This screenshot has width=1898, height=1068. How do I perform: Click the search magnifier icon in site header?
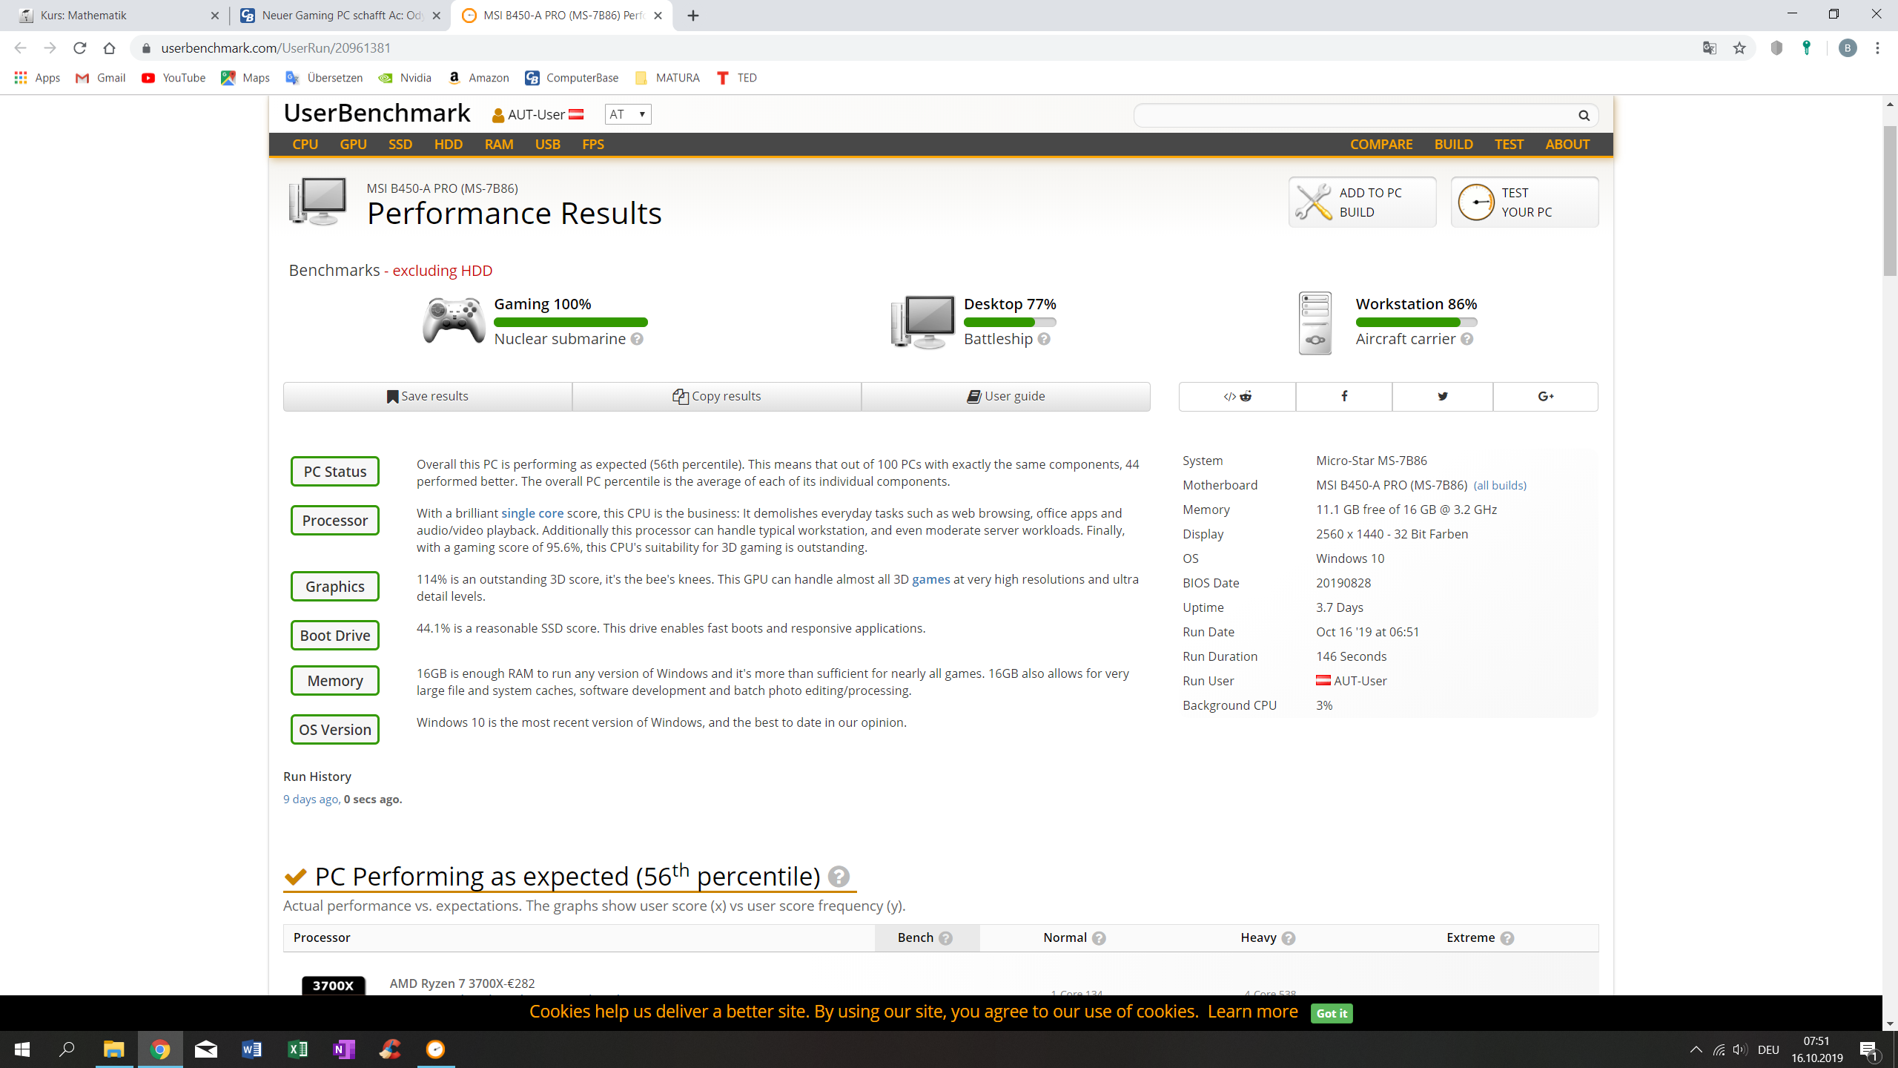coord(1584,115)
